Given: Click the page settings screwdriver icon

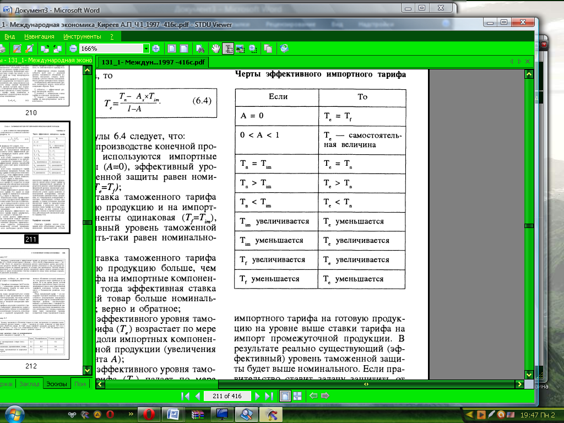Looking at the screenshot, I should click(x=30, y=48).
